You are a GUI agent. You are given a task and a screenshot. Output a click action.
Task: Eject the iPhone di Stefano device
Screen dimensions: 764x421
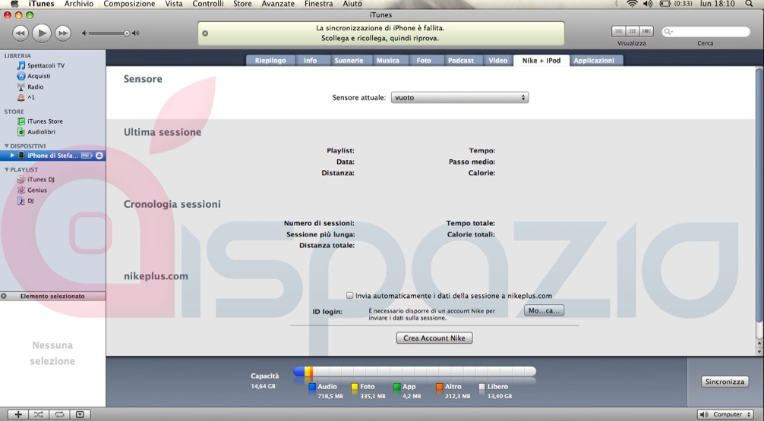click(99, 156)
